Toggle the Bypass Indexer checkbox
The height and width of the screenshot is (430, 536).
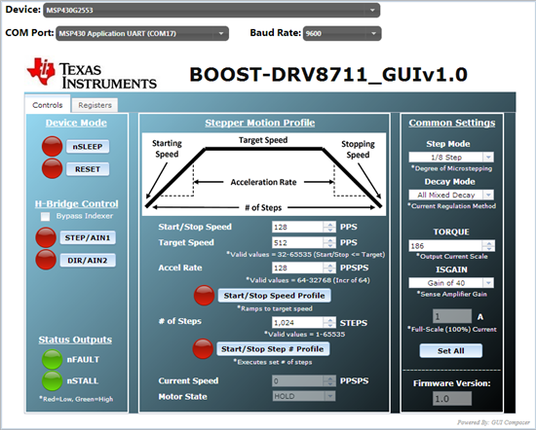(45, 216)
